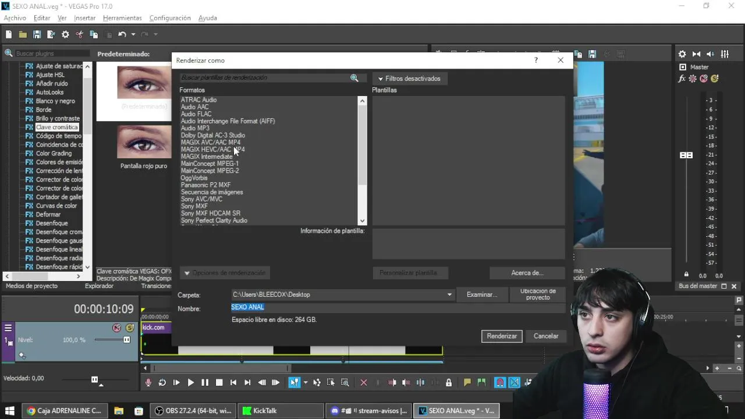Open Master bus audio properties gear
Screen dimensions: 745x419
point(682,54)
